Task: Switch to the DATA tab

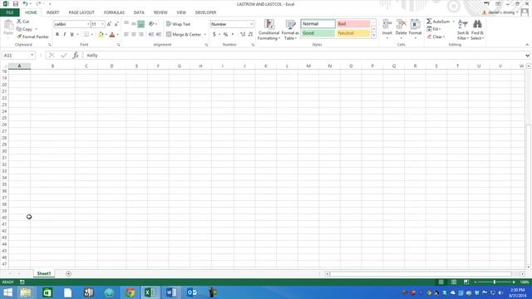Action: tap(139, 12)
